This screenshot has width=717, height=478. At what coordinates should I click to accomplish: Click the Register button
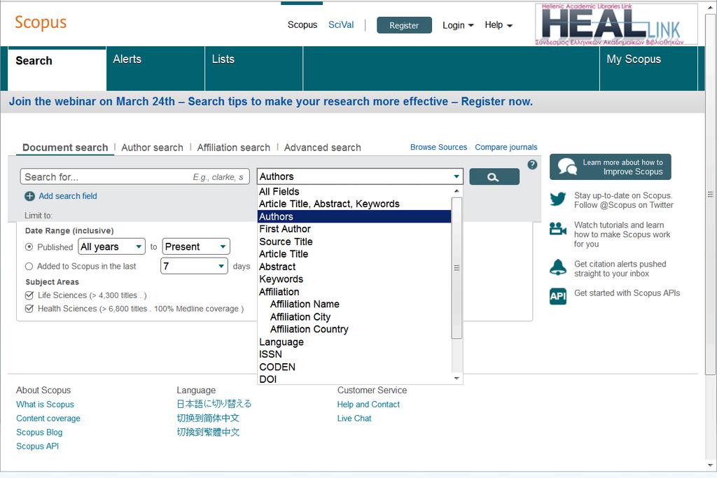(404, 26)
